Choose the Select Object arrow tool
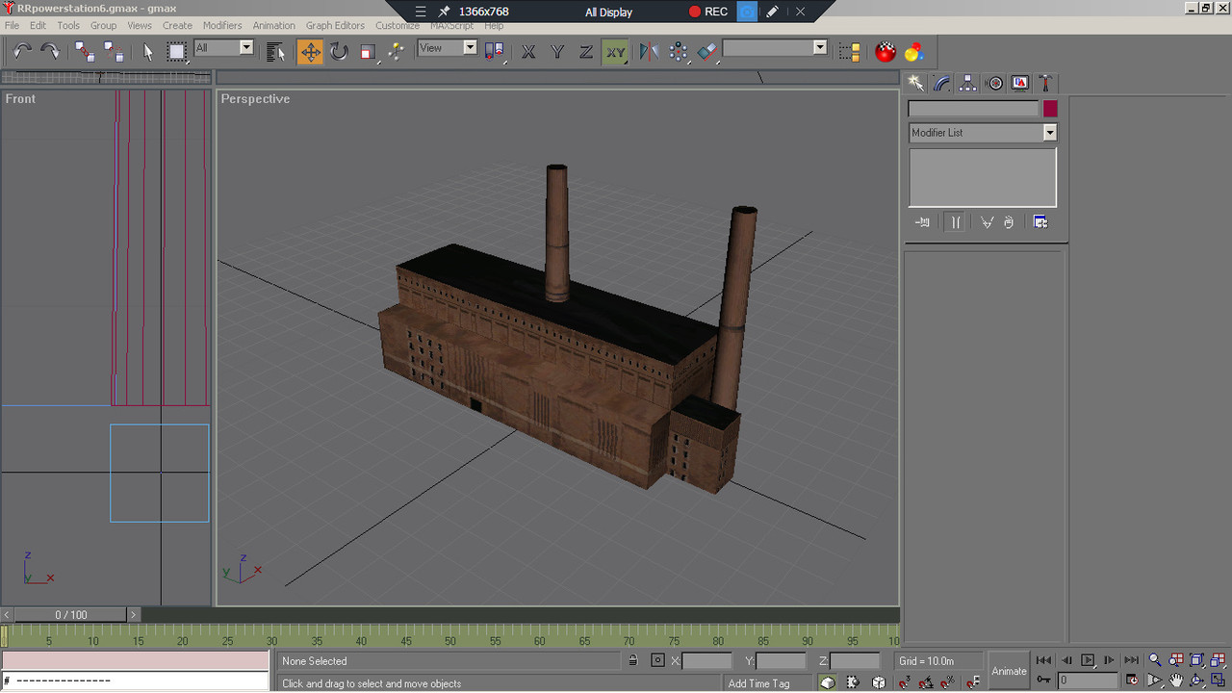This screenshot has height=693, width=1232. click(x=147, y=51)
